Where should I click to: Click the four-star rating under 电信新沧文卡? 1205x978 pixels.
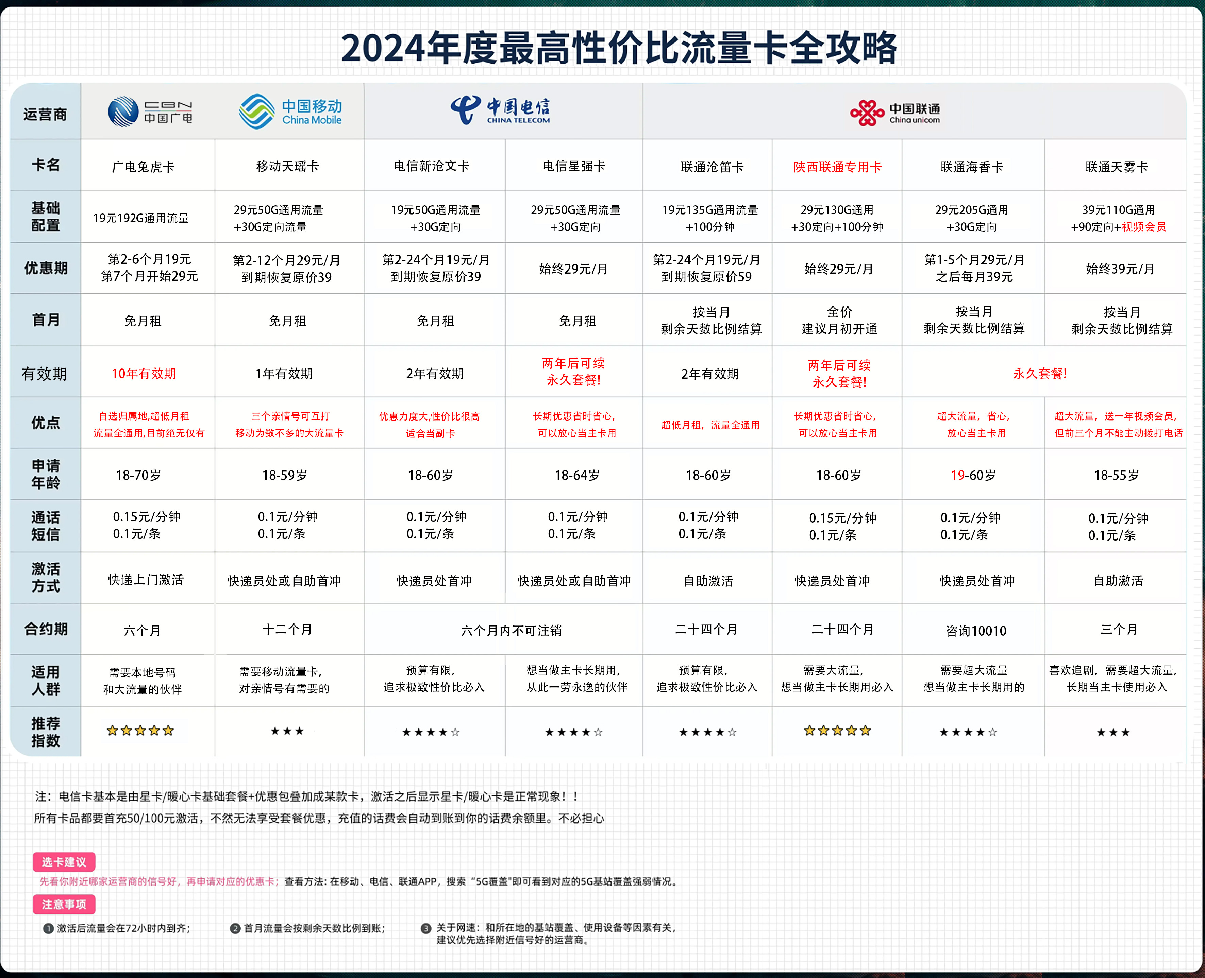[431, 732]
